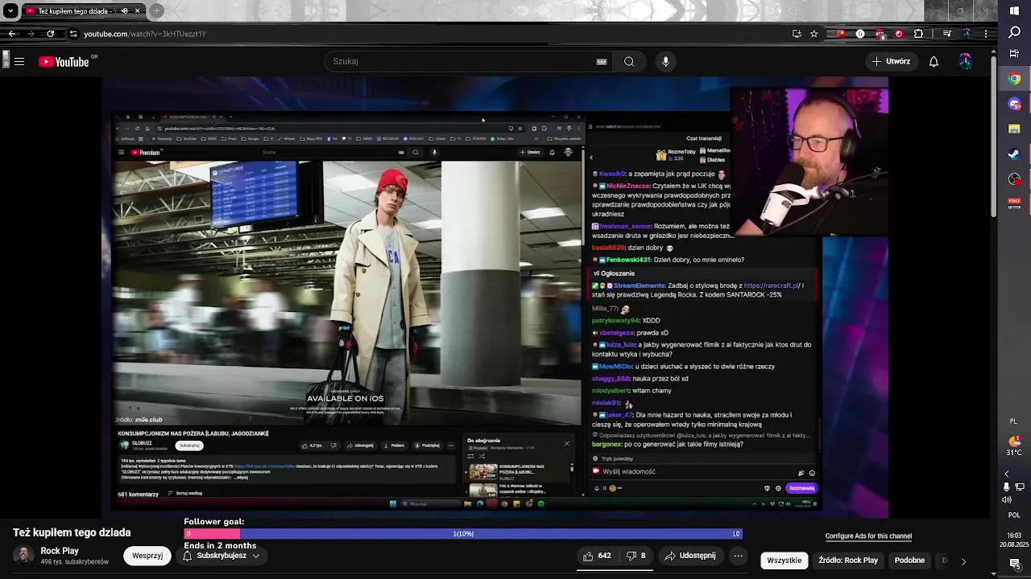The image size is (1031, 579).
Task: Bookmark this page with the star icon
Action: coord(814,34)
